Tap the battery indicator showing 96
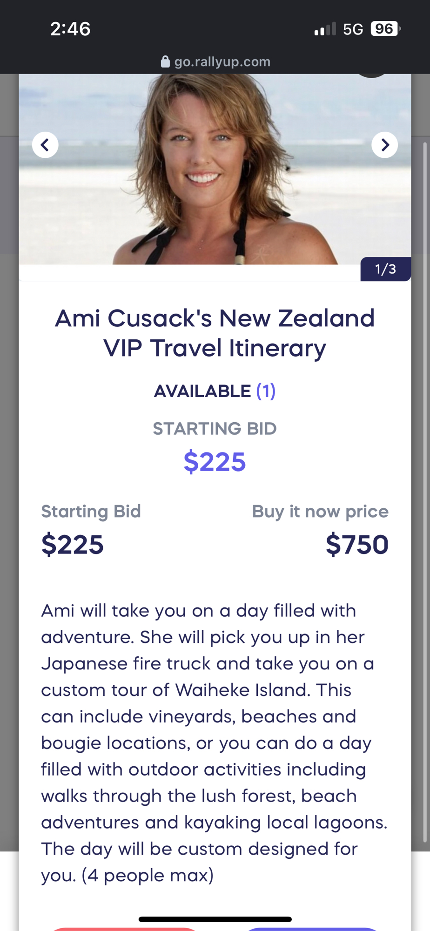This screenshot has height=931, width=430. point(385,29)
